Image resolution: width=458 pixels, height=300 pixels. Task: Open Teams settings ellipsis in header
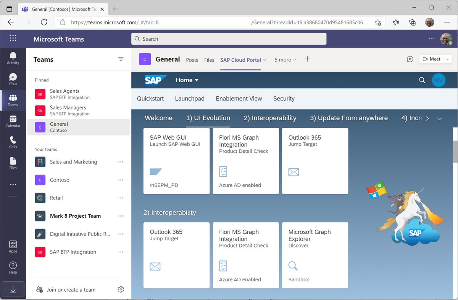pos(431,39)
